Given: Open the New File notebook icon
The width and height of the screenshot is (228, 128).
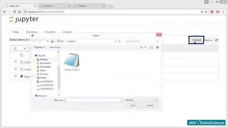Looking at the screenshot, I should coord(21,76).
